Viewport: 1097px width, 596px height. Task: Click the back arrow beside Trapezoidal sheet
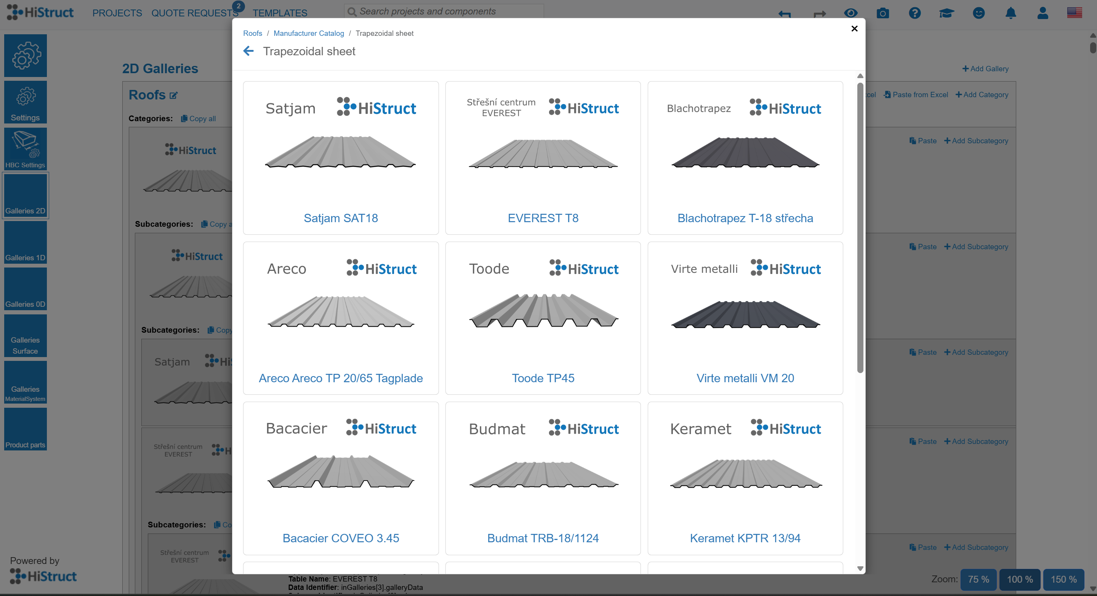248,51
